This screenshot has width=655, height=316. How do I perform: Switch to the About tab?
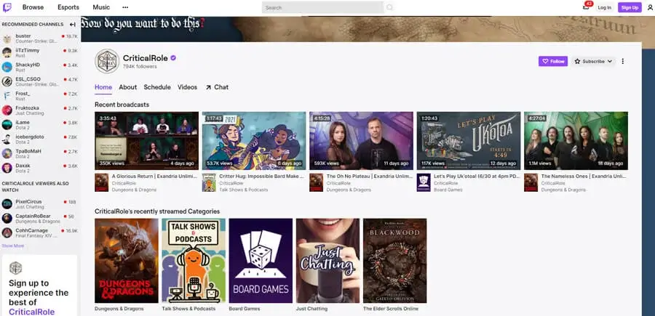(x=128, y=87)
